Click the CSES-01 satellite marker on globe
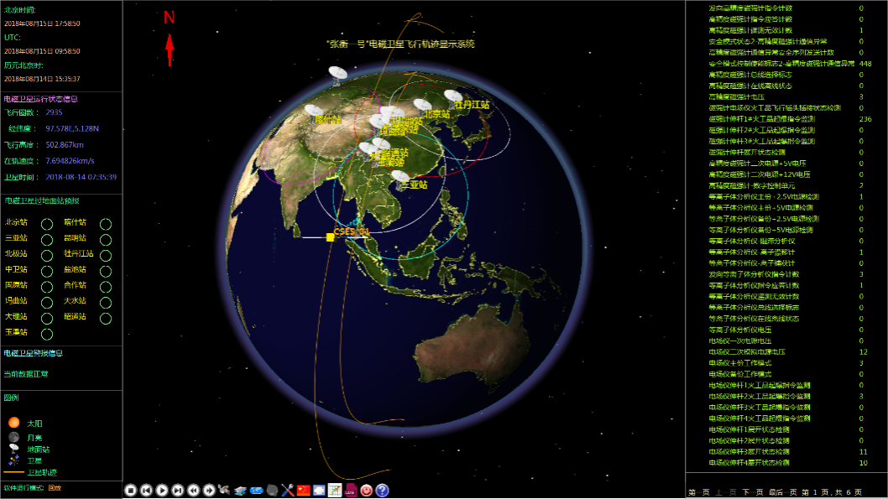 point(331,237)
